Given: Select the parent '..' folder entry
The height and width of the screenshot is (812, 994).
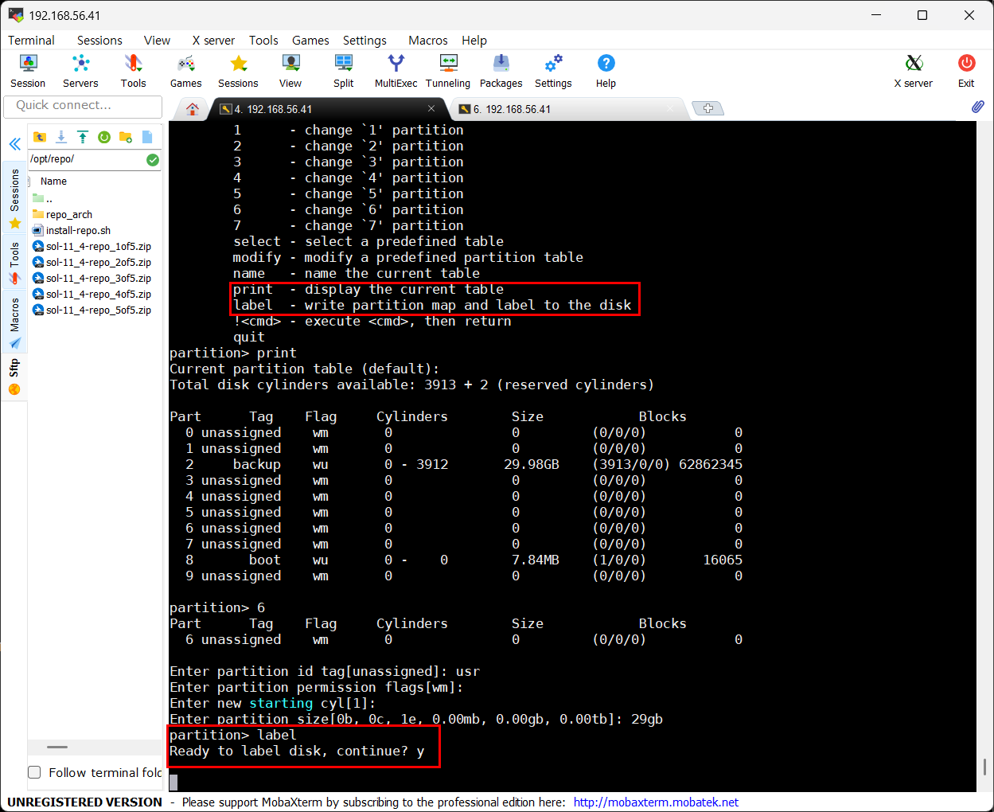Looking at the screenshot, I should (43, 199).
